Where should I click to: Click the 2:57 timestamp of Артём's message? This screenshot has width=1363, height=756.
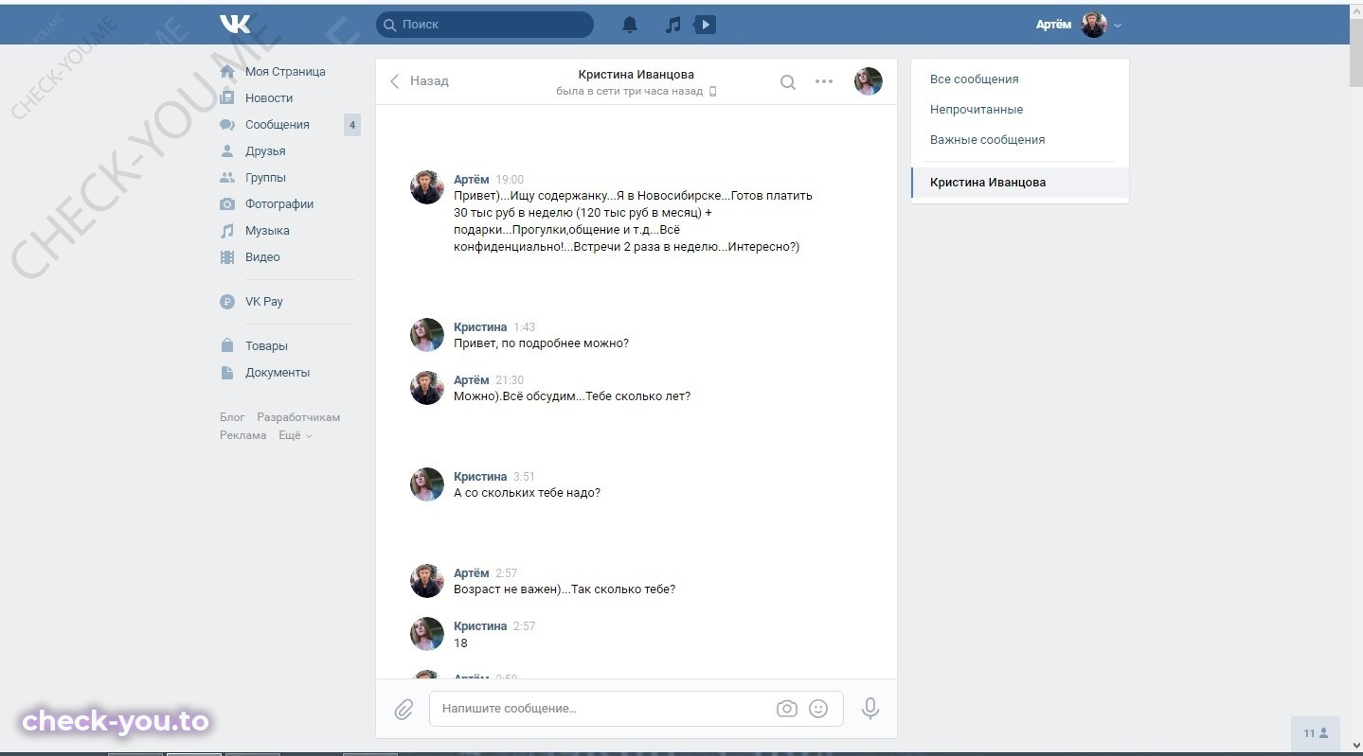pyautogui.click(x=507, y=573)
